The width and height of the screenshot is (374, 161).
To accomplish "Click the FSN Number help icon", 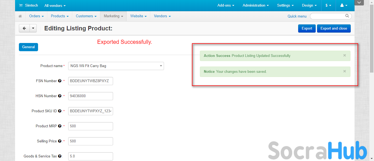I will click(x=59, y=81).
